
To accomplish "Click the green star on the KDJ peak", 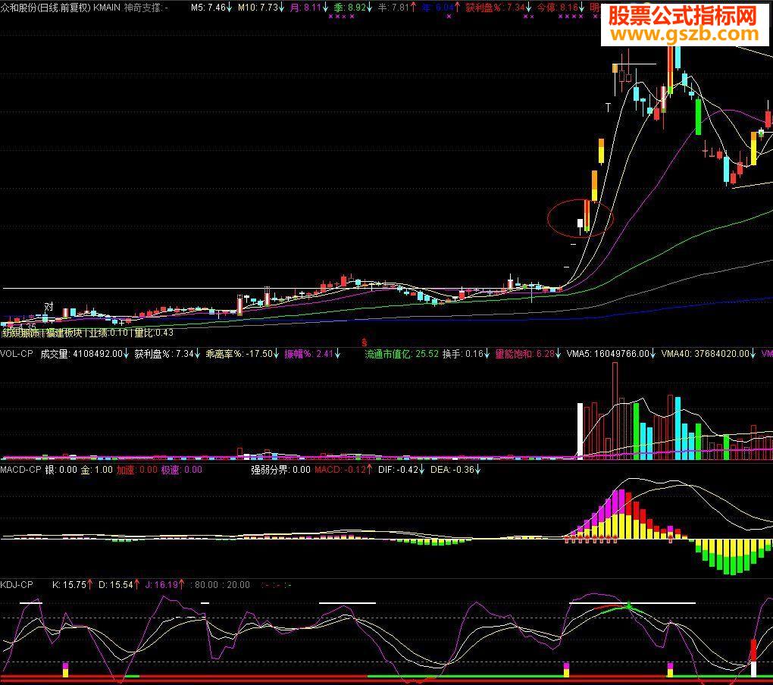I will [629, 605].
